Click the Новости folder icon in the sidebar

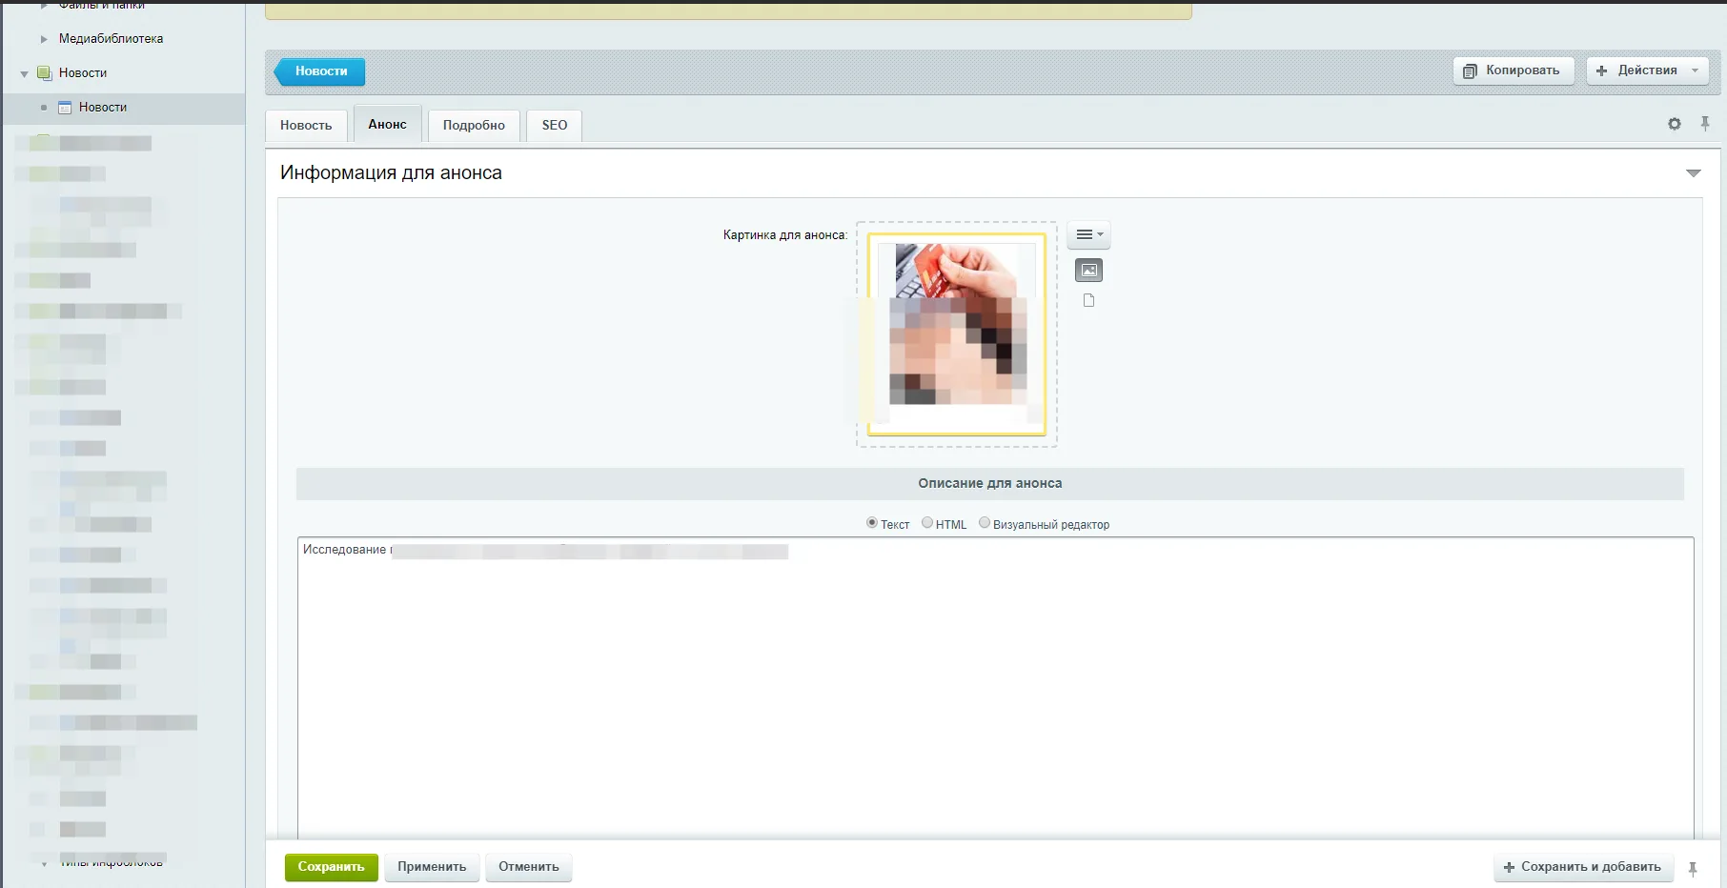pos(44,73)
